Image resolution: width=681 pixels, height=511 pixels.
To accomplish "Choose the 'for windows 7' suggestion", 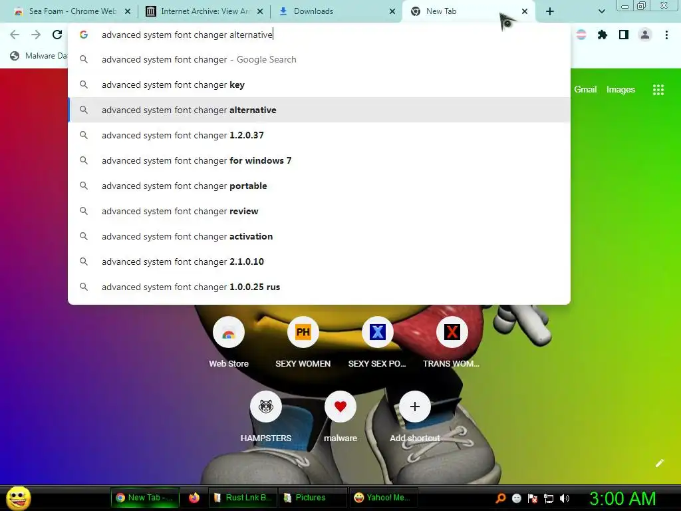I will click(x=319, y=160).
